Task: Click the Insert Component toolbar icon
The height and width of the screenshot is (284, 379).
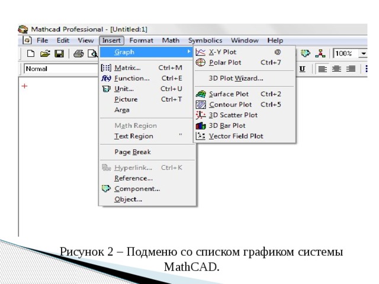Action: coord(306,53)
